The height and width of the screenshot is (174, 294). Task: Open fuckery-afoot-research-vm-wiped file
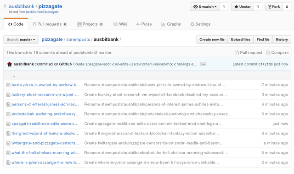click(45, 95)
